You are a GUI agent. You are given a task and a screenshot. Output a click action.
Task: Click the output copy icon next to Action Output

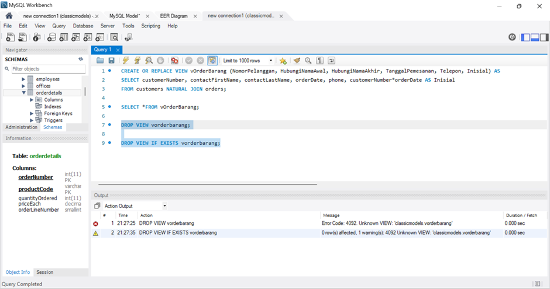[98, 206]
